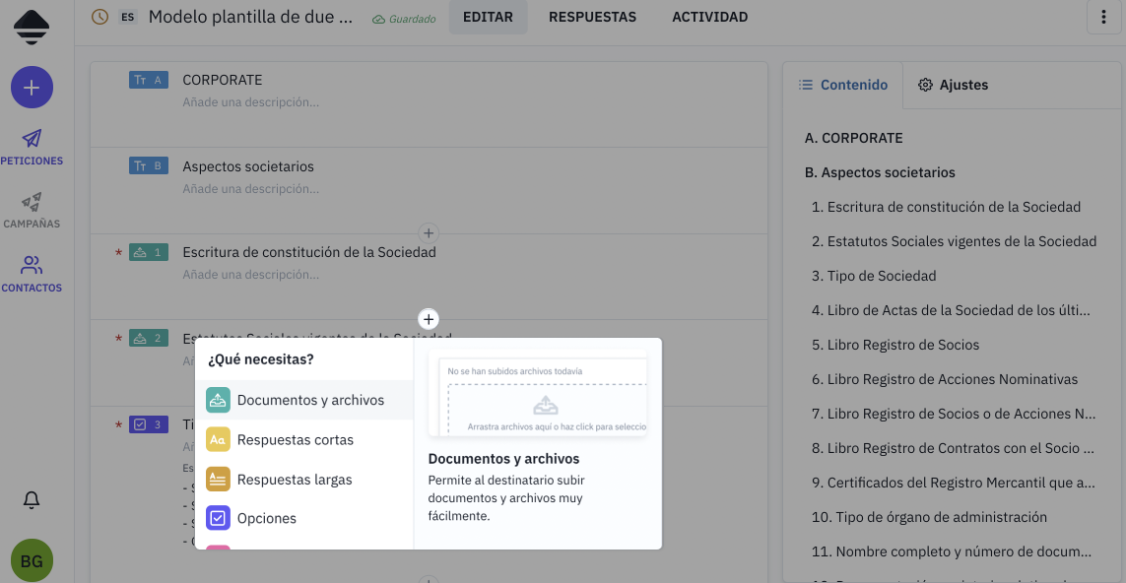Open the Ajustes tab in the right panel

(952, 85)
